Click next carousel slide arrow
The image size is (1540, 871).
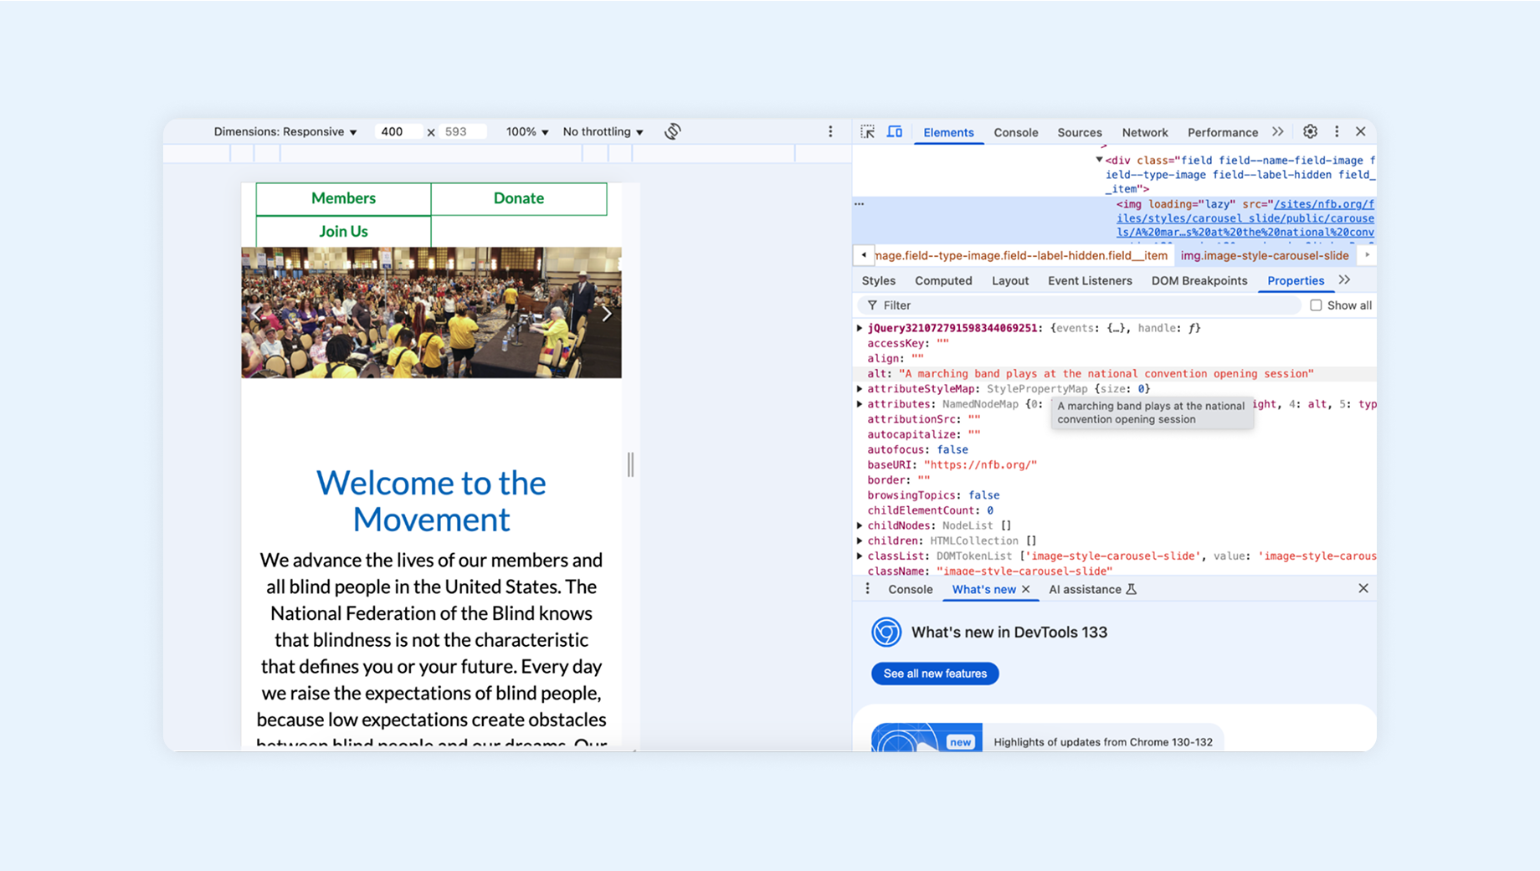pos(607,313)
